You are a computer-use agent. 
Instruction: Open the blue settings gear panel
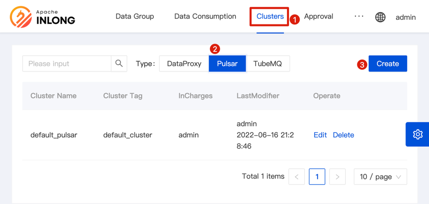tap(417, 135)
